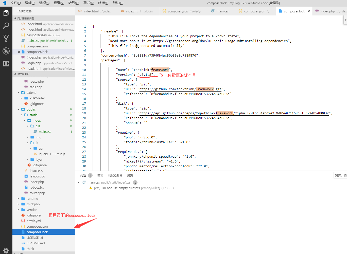Screen dimensions: 347x254
Task: Open head.html in open editors
Action: 44,68
